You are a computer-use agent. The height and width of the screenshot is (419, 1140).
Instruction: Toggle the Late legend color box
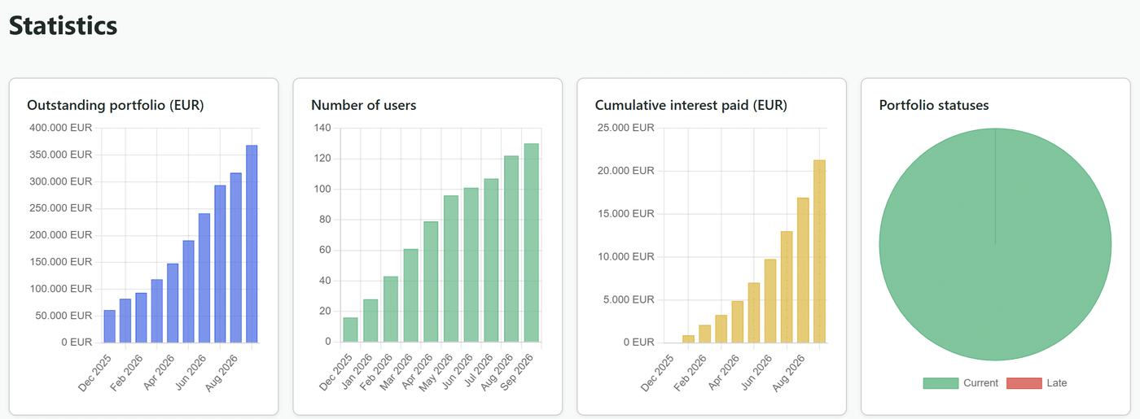[1024, 383]
